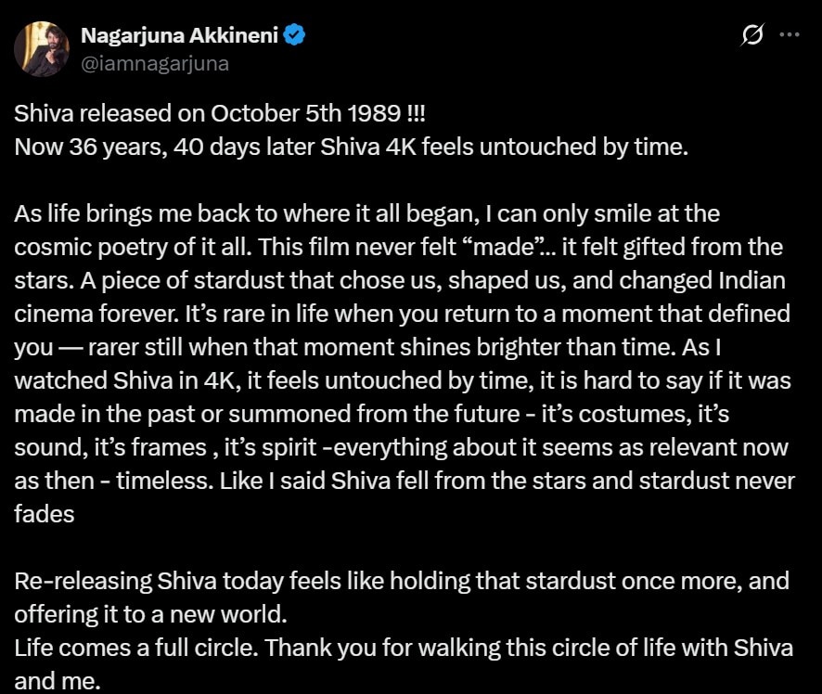Screen dimensions: 822x694
Task: Open Nagarjuna Akkineni's profile picture
Action: pyautogui.click(x=42, y=49)
